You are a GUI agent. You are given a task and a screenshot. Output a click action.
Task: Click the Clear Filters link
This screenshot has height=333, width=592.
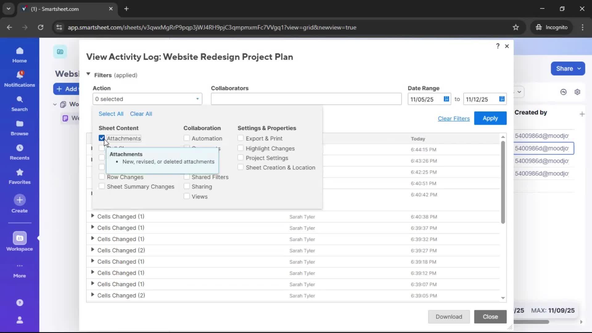454,118
